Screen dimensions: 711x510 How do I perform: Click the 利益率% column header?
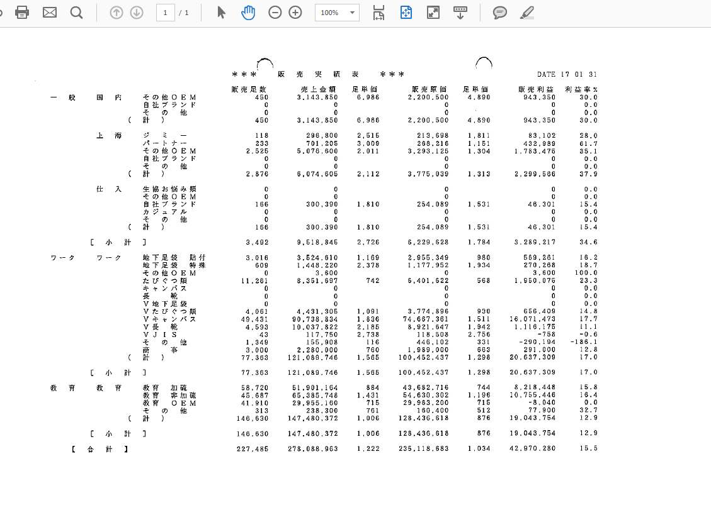coord(581,89)
